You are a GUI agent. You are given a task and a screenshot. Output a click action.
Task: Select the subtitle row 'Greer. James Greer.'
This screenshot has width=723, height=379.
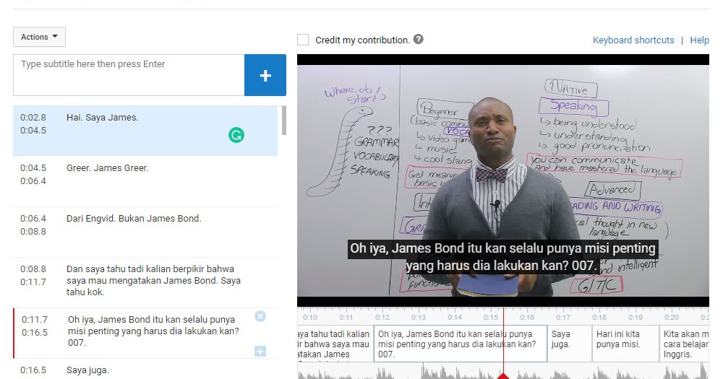point(145,181)
